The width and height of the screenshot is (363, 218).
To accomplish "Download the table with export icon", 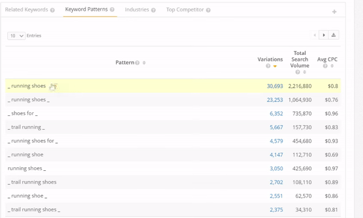I will [x=333, y=35].
